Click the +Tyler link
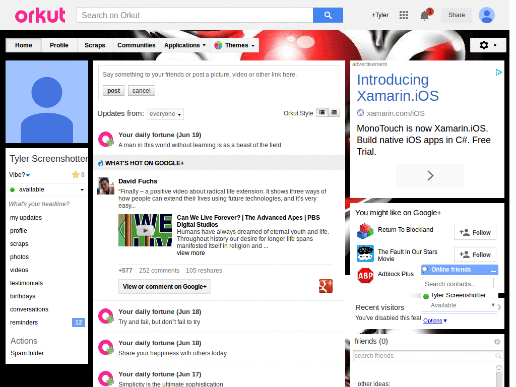 point(380,15)
